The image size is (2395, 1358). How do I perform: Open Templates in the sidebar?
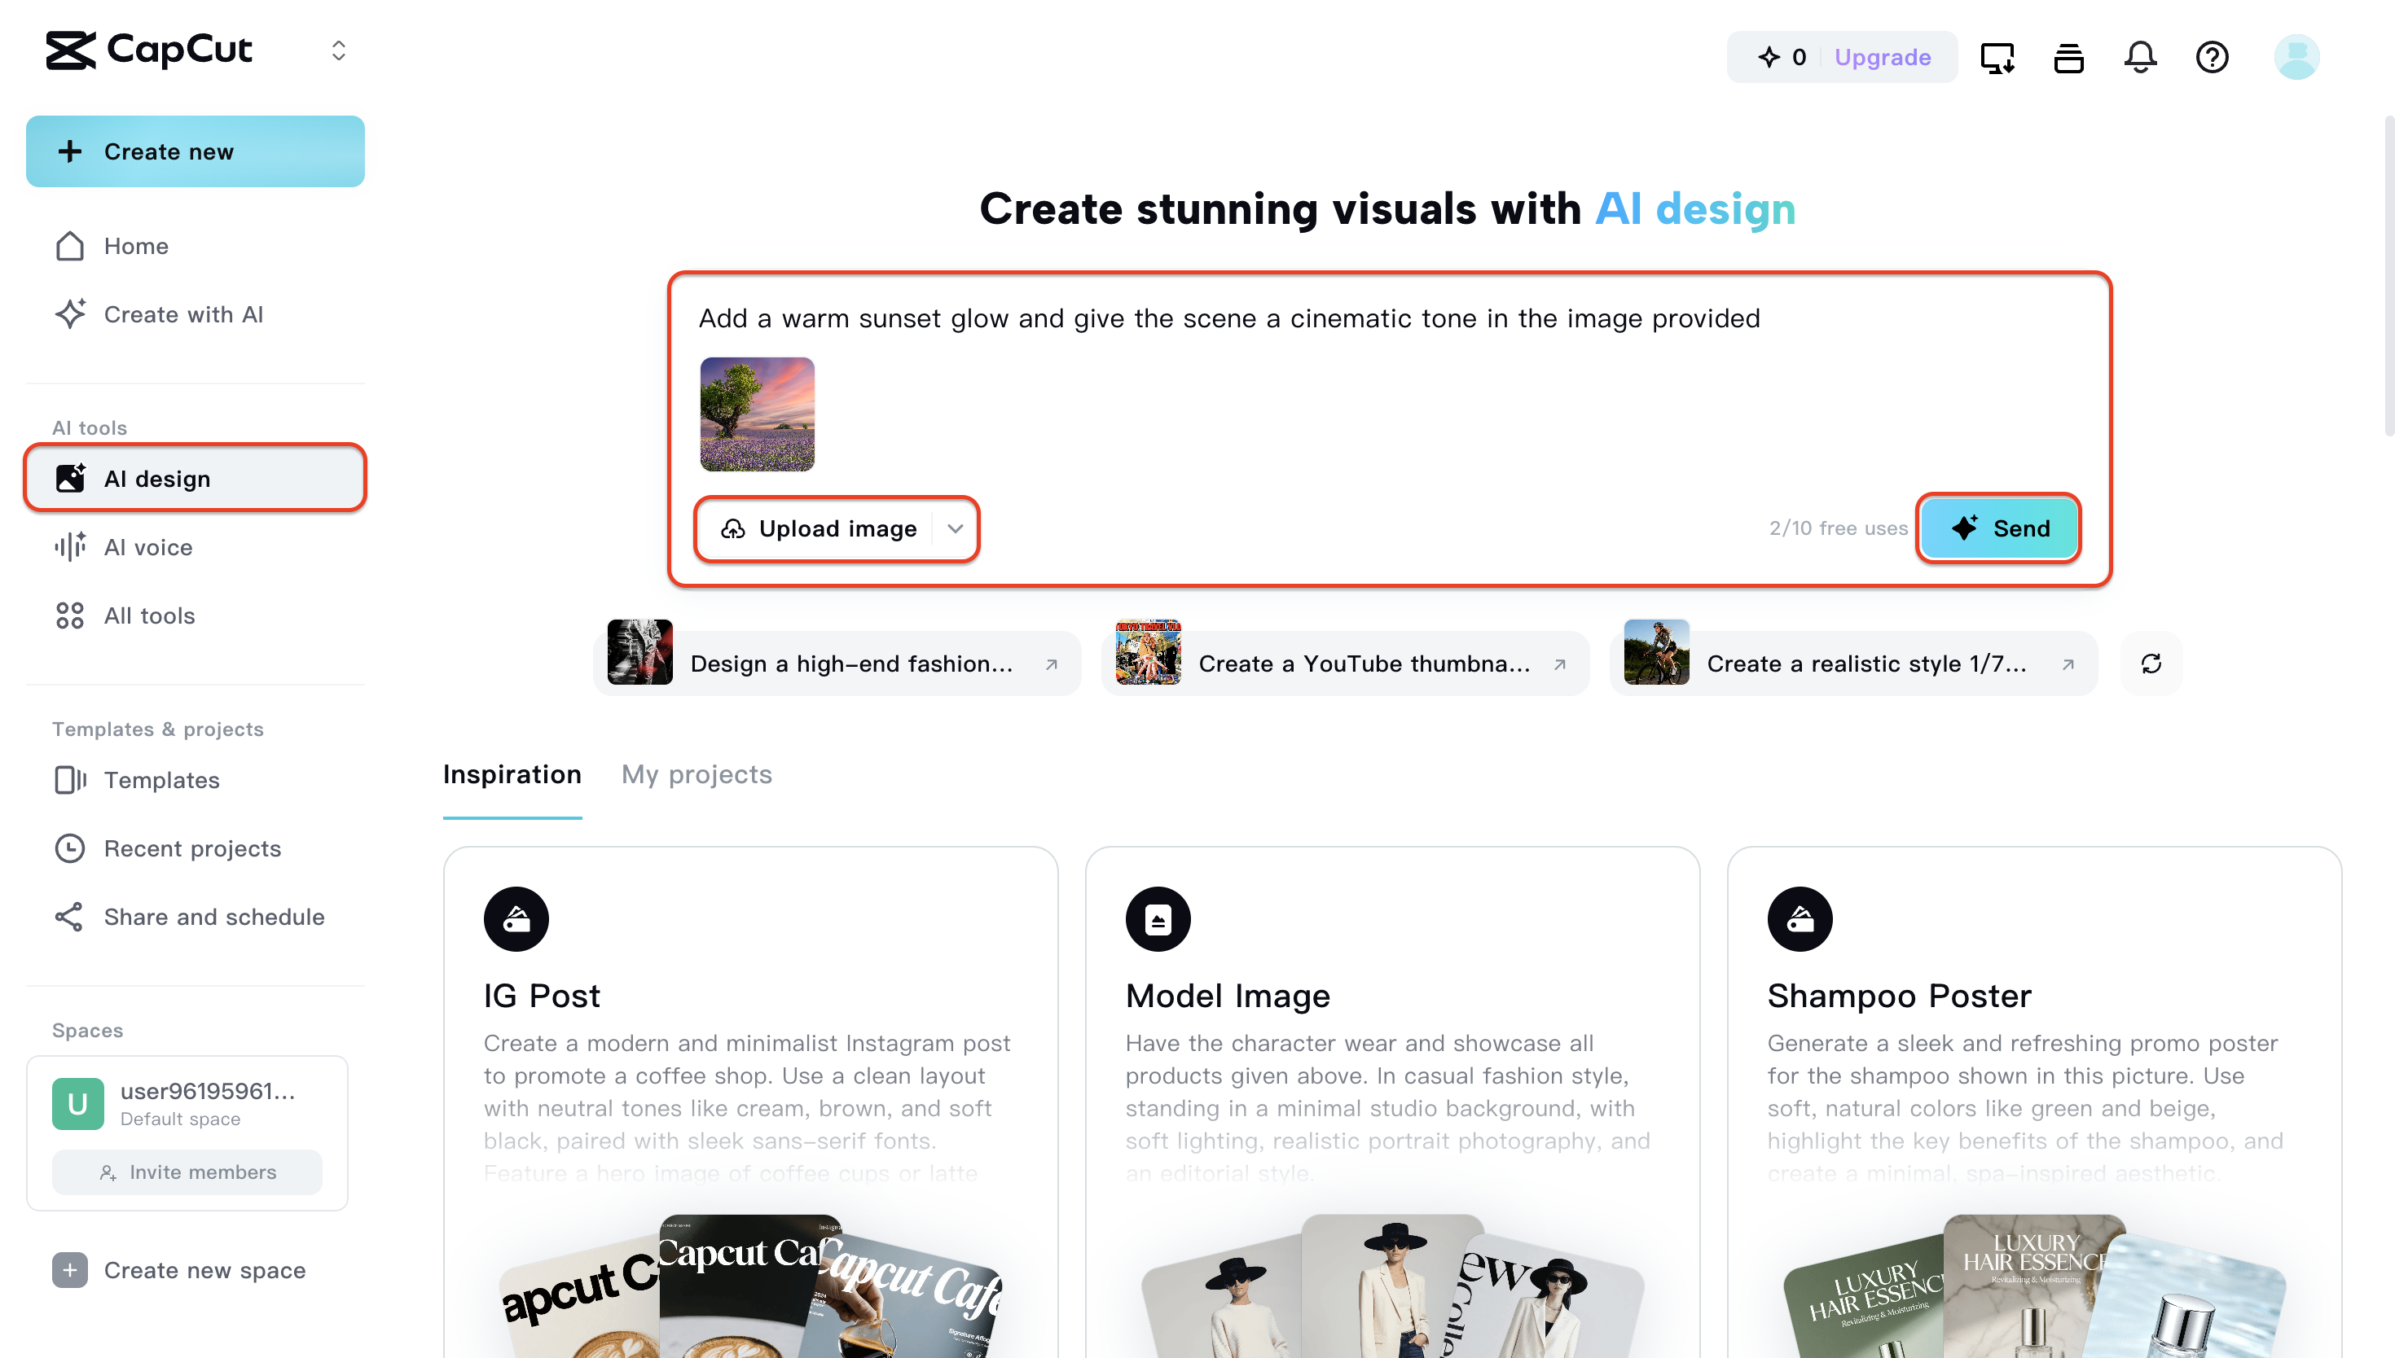tap(195, 780)
